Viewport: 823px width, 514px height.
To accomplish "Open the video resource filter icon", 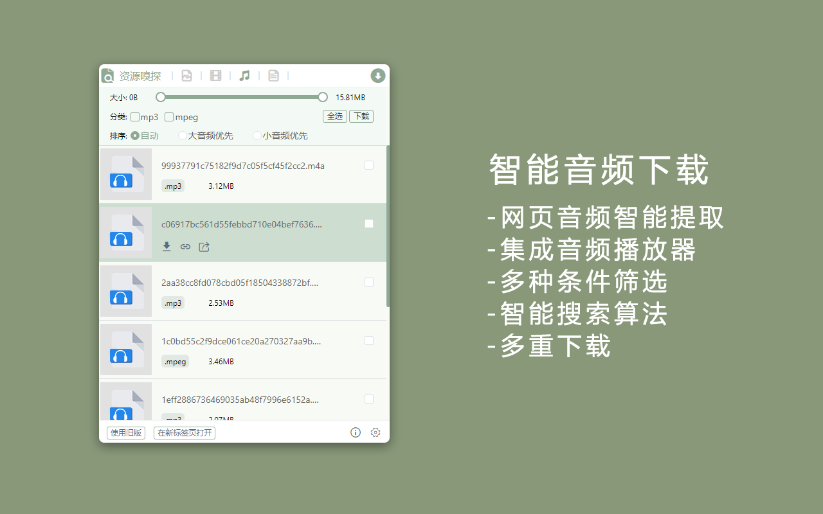I will point(215,75).
